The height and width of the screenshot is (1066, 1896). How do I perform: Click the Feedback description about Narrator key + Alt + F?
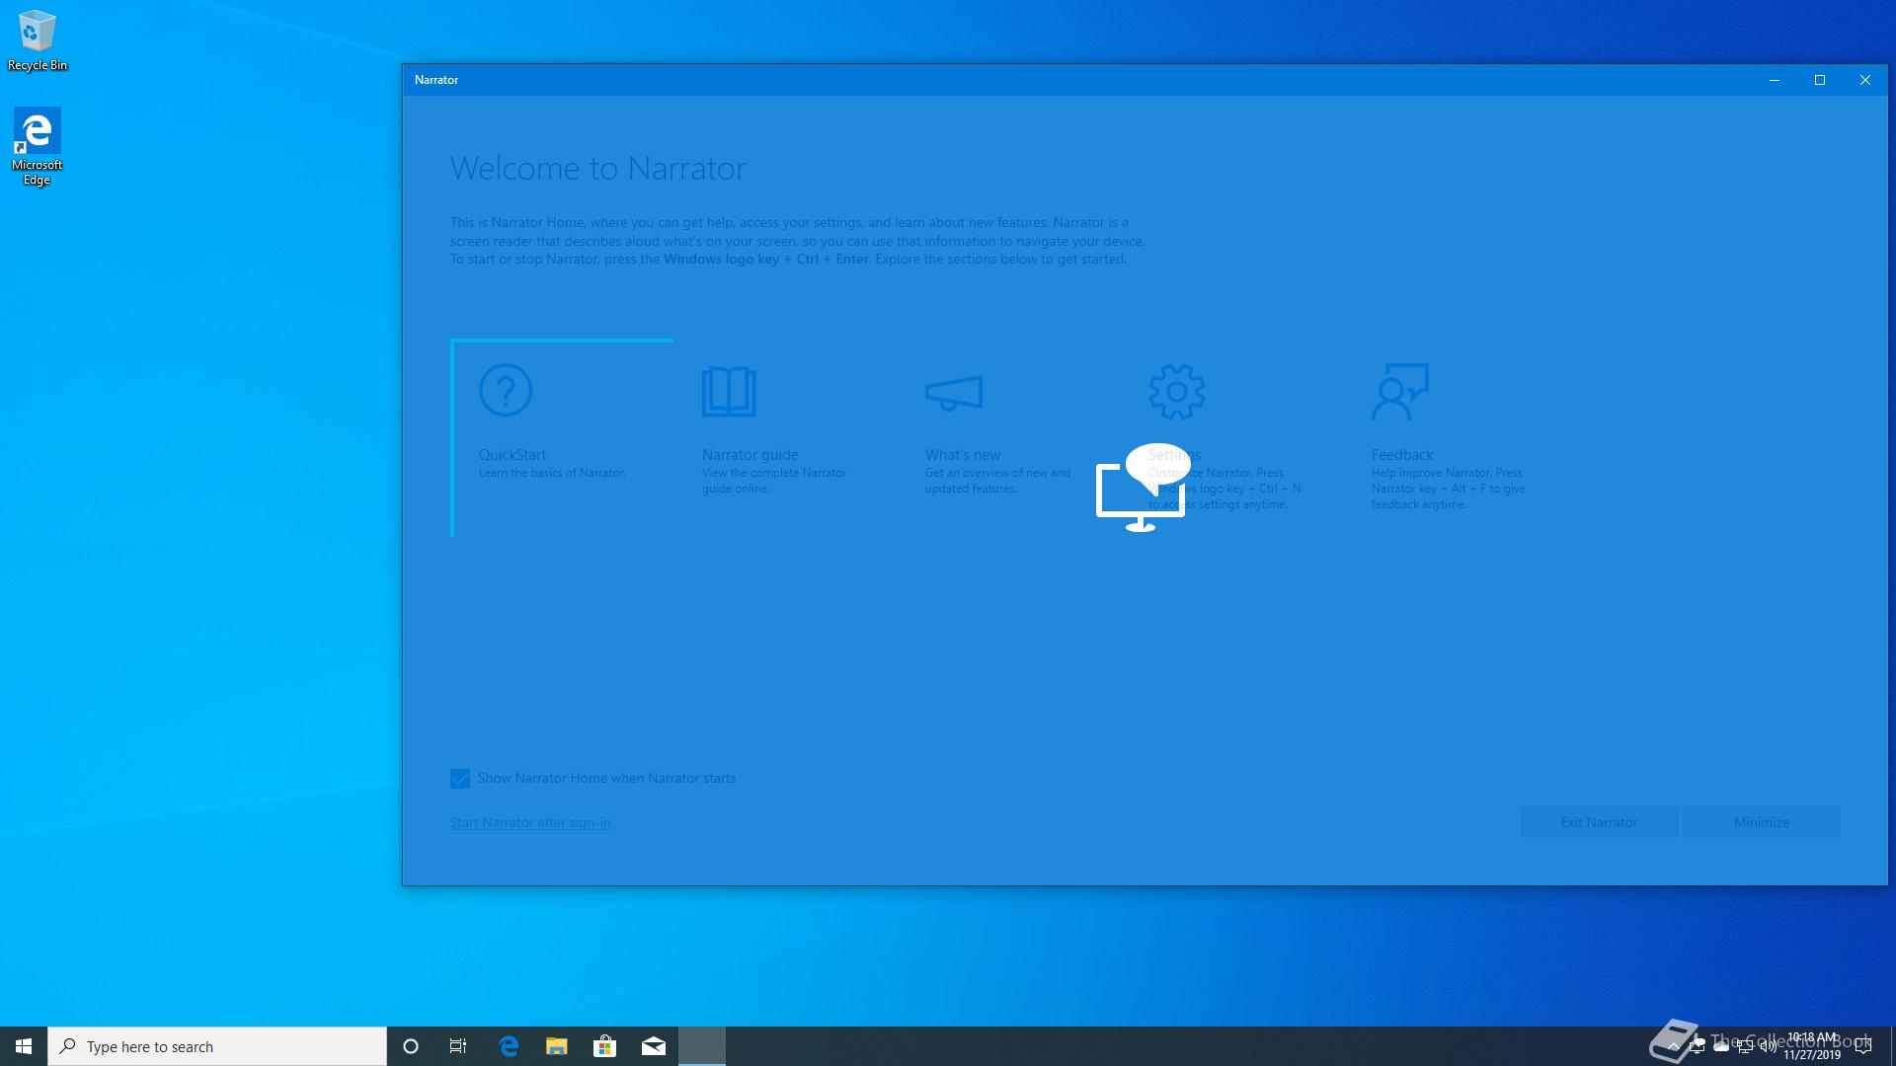pyautogui.click(x=1448, y=489)
